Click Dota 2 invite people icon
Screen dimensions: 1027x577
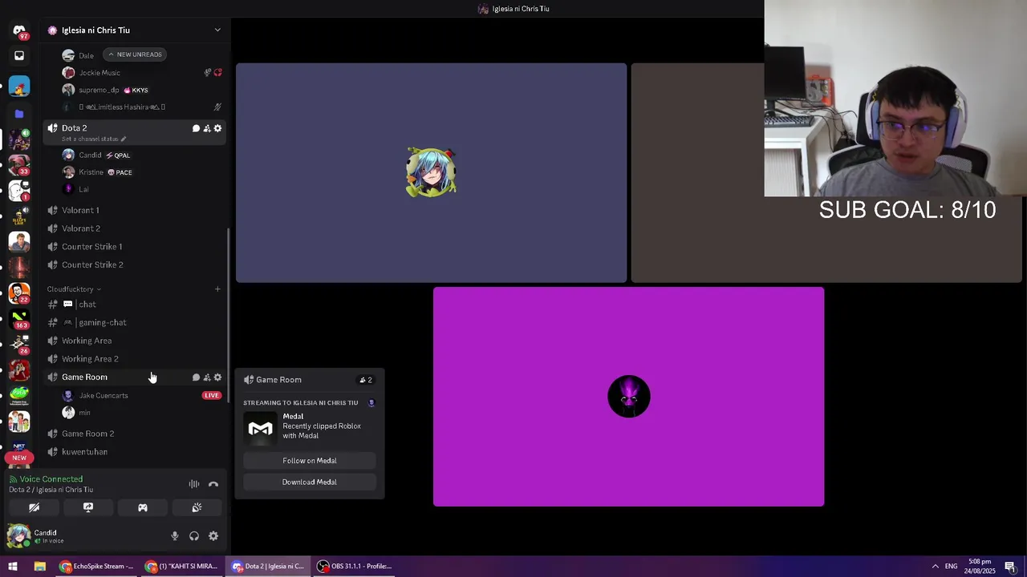tap(207, 128)
